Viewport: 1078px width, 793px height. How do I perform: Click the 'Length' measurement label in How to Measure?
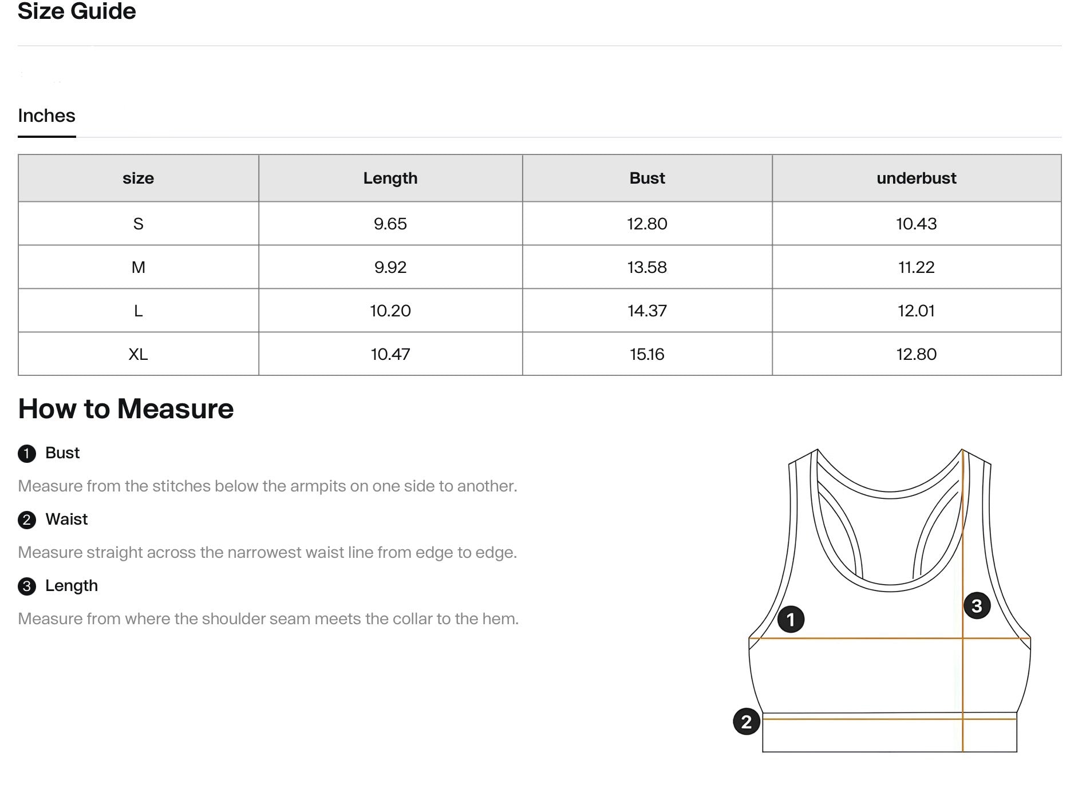(x=72, y=586)
